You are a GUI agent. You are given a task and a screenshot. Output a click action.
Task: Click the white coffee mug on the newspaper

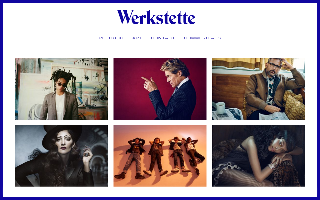(x=220, y=108)
